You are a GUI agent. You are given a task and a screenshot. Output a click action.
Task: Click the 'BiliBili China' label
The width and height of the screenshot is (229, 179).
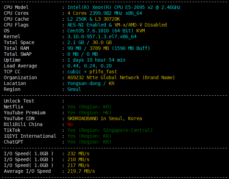tap(23, 124)
